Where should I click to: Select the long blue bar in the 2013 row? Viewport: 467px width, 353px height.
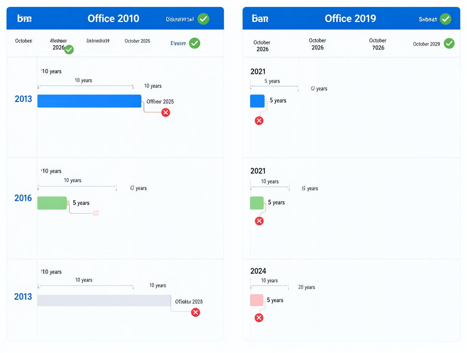click(x=90, y=101)
